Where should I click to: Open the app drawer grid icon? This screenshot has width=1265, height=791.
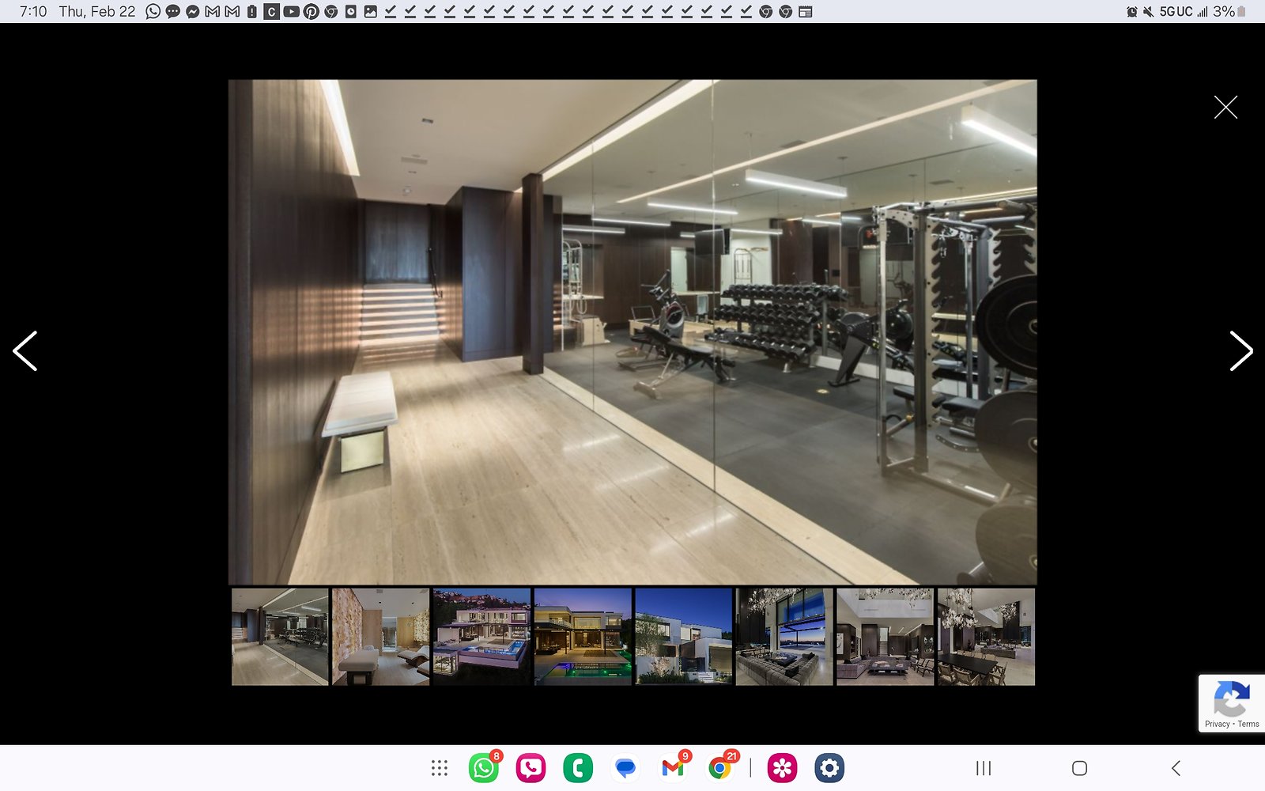pyautogui.click(x=440, y=768)
